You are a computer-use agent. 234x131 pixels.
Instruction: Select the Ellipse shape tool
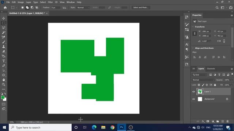coord(4,75)
